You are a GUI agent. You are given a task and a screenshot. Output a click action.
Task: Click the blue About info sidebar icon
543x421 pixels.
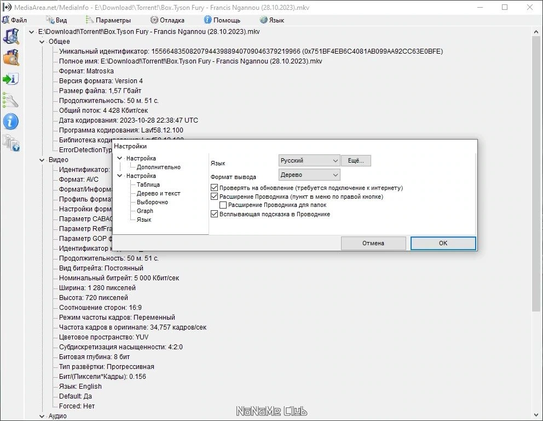tap(11, 122)
